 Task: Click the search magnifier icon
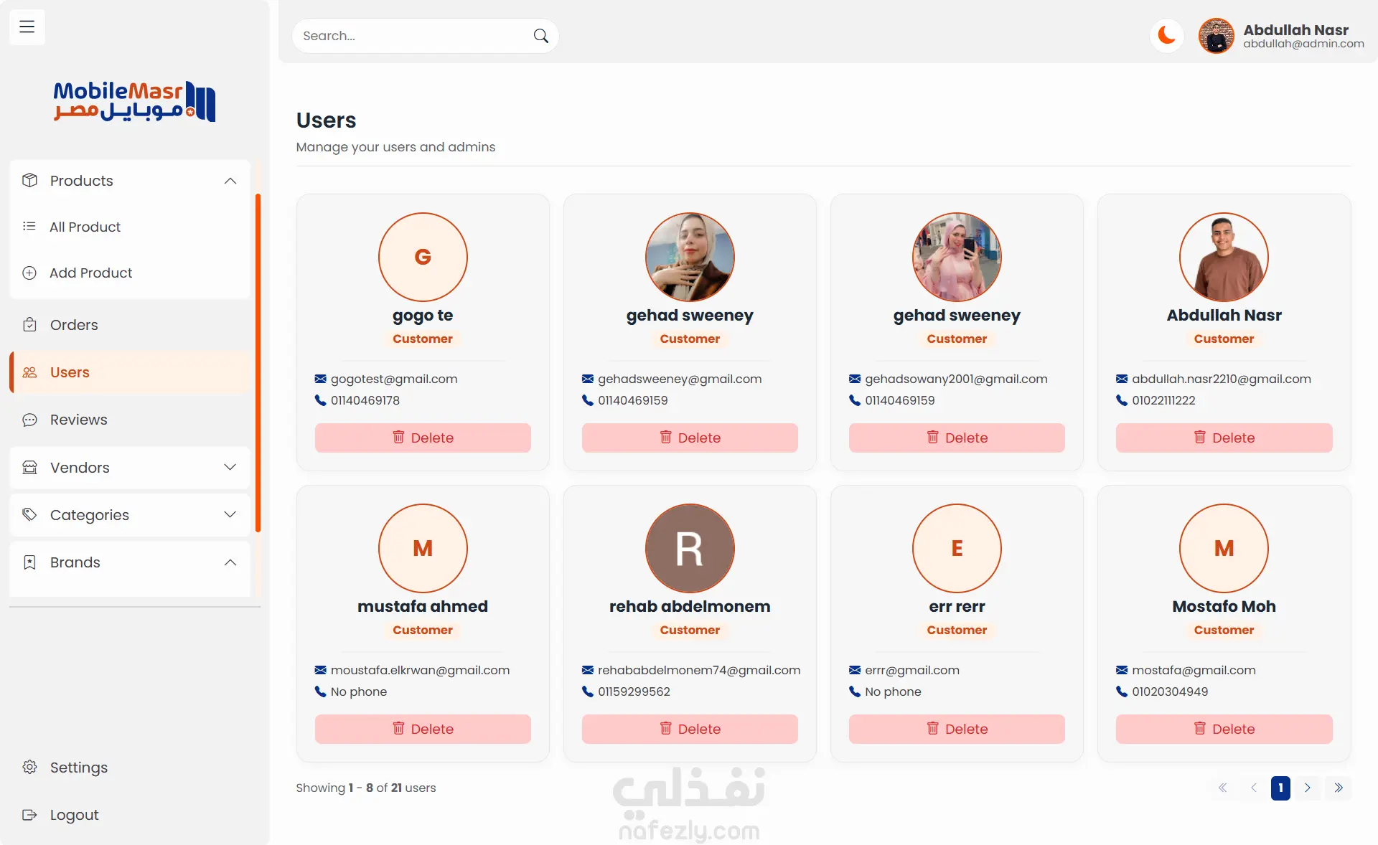coord(541,36)
